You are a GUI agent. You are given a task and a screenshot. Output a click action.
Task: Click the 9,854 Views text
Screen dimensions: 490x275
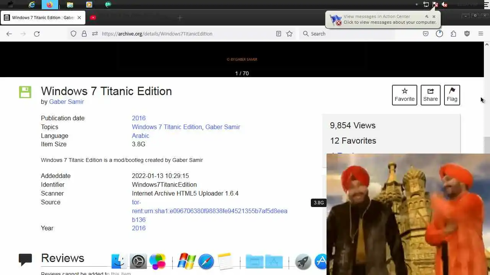(353, 125)
